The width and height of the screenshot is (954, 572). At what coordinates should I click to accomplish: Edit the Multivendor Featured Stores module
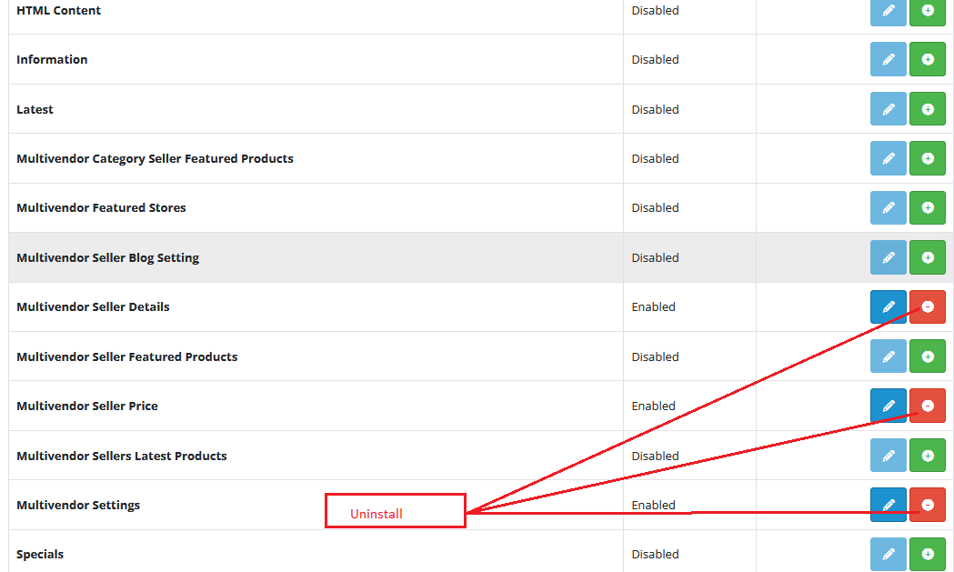coord(888,207)
